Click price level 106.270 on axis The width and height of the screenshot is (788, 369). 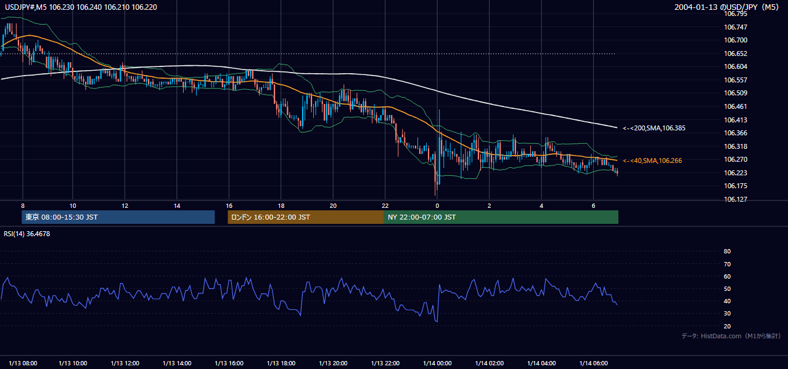pos(736,159)
